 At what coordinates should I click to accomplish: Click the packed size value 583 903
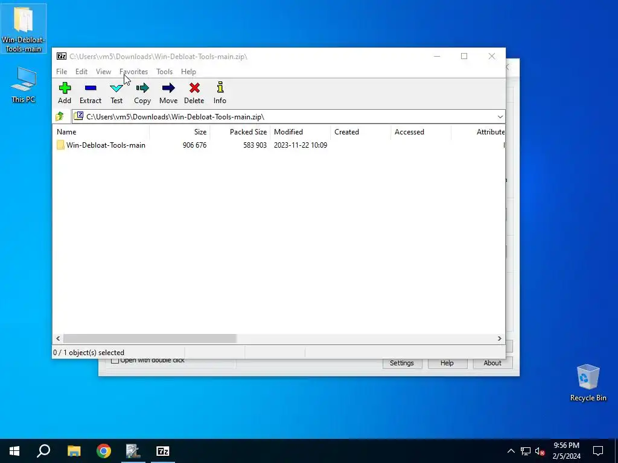tap(255, 145)
